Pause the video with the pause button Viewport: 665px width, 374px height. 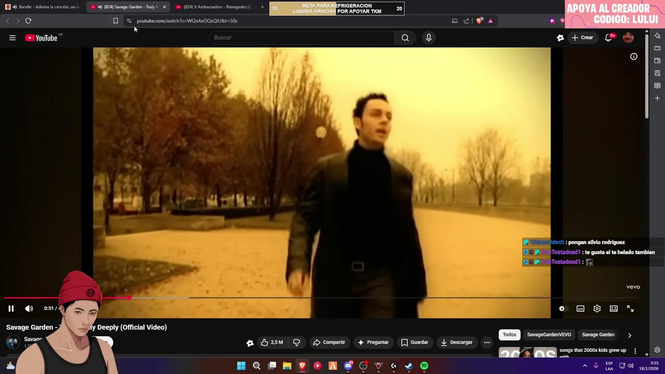click(x=11, y=309)
